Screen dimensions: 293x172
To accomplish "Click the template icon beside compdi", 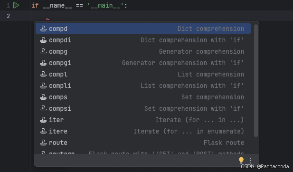I will point(43,40).
